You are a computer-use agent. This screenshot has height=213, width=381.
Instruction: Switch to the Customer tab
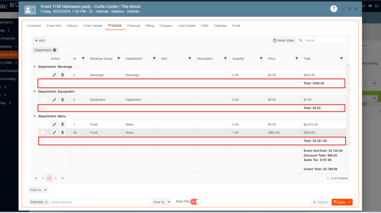coord(34,26)
